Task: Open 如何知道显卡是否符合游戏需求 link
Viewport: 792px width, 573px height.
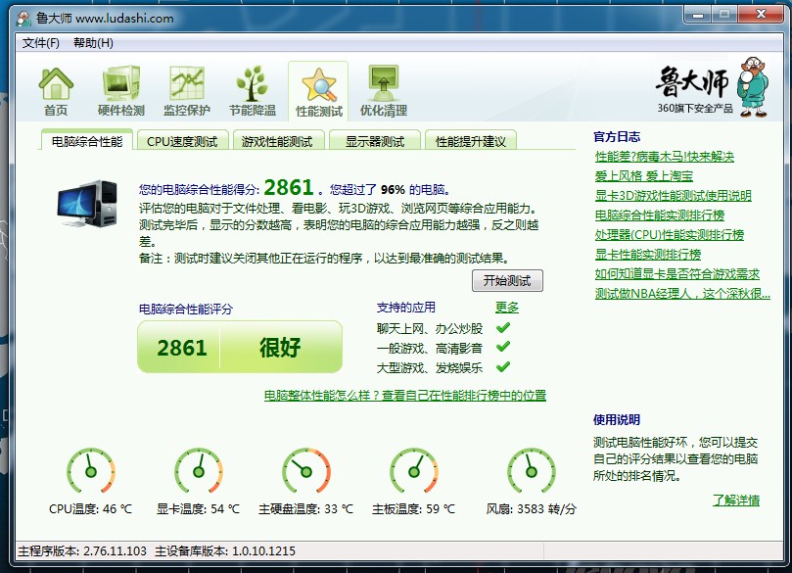Action: (x=677, y=274)
